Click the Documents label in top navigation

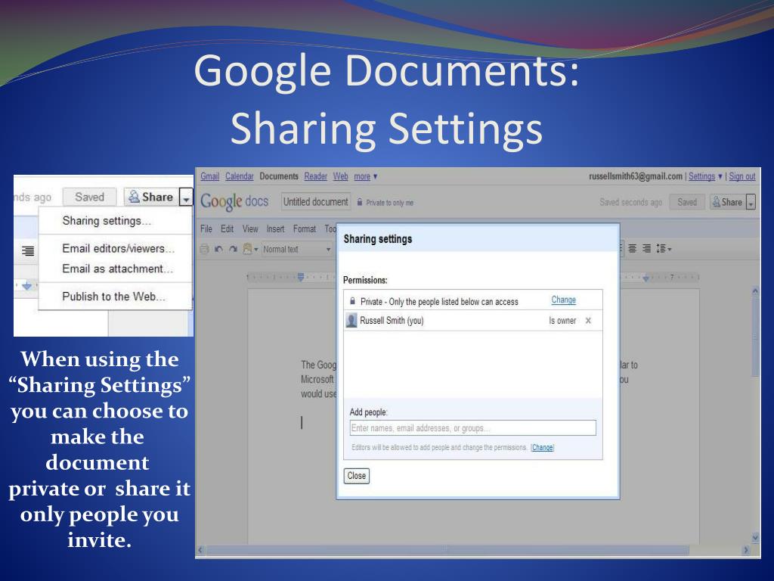(x=279, y=176)
